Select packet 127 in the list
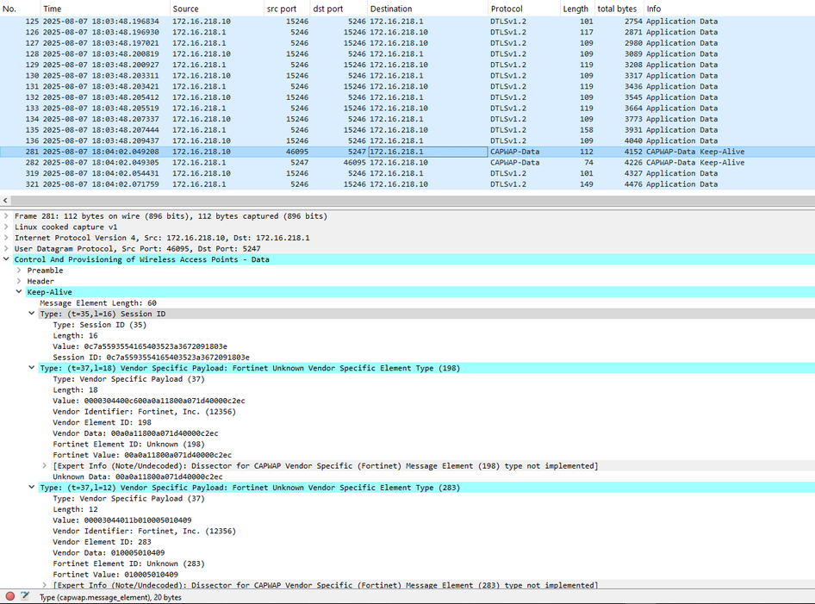Viewport: 815px width, 604px height. pyautogui.click(x=407, y=43)
